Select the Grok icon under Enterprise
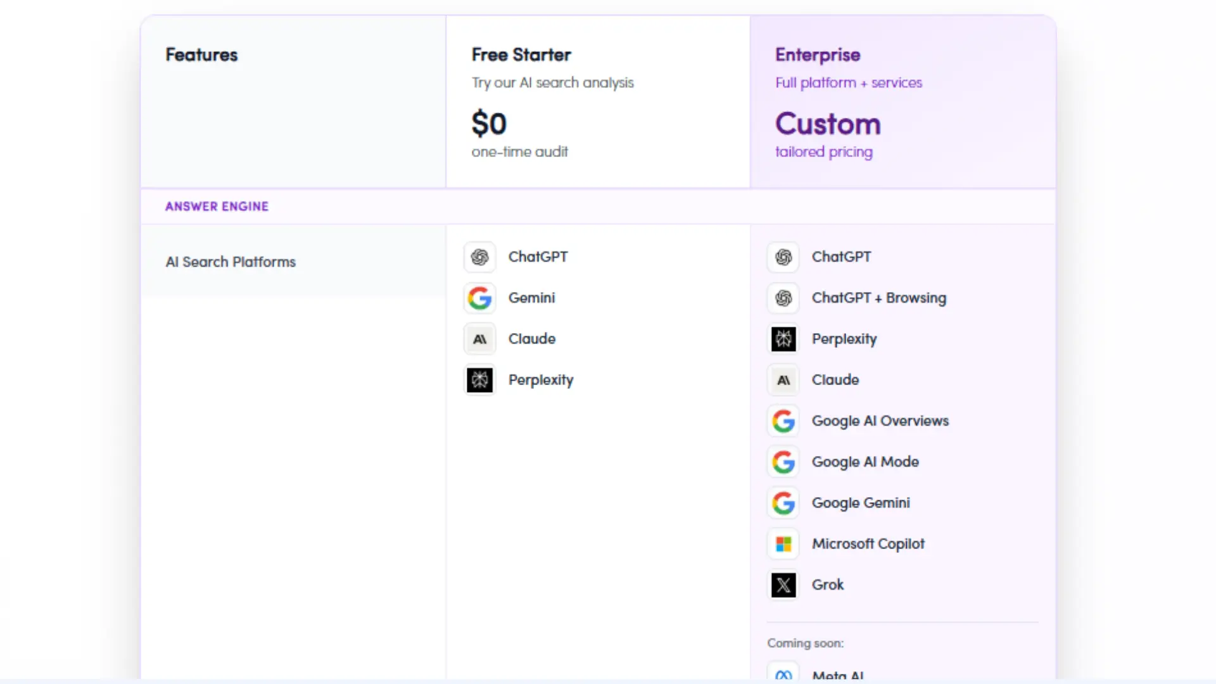 point(783,585)
